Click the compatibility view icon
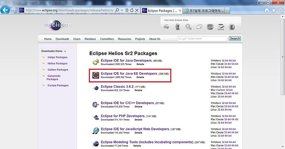Screen dimensions: 285x149 (127, 10)
